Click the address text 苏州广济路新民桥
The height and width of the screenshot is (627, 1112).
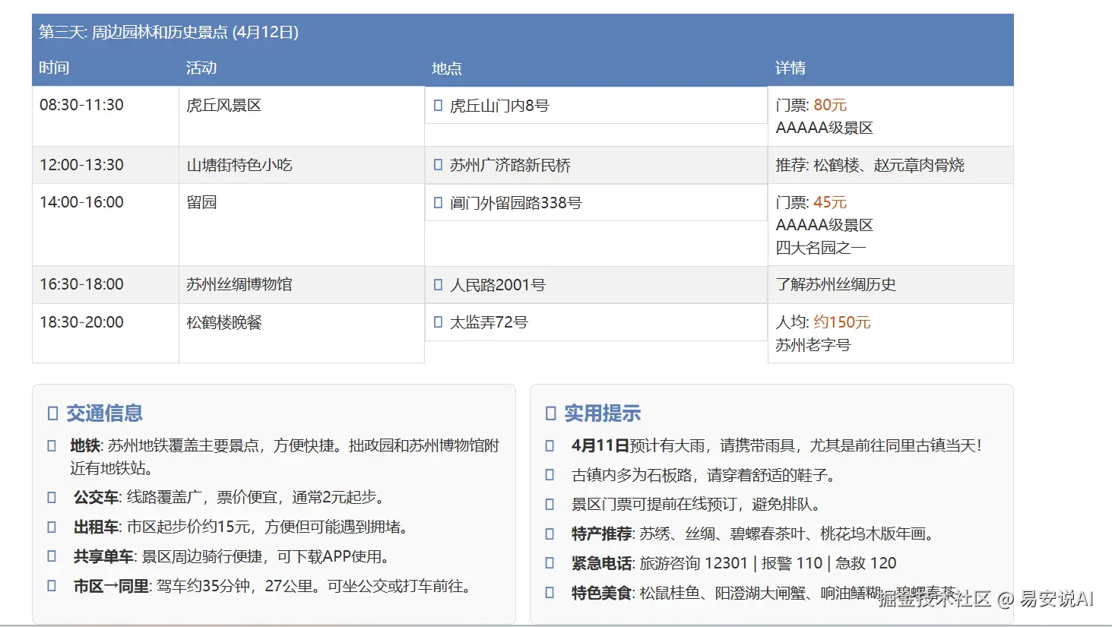(x=510, y=165)
